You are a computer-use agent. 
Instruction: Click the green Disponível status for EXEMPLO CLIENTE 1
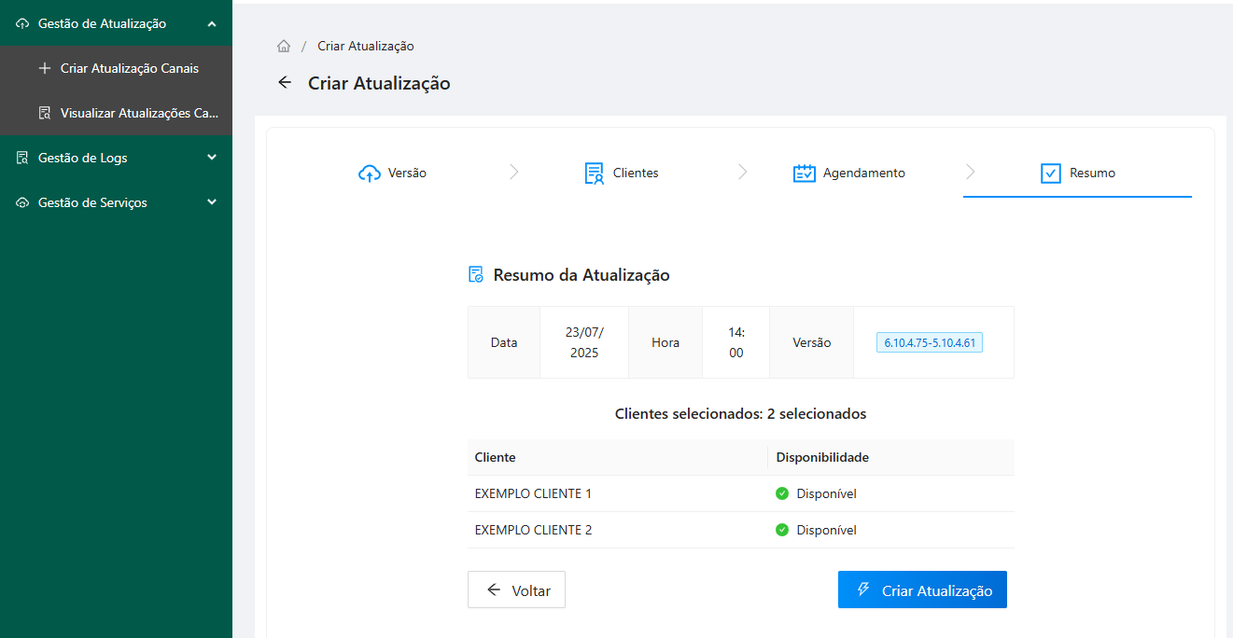point(816,494)
